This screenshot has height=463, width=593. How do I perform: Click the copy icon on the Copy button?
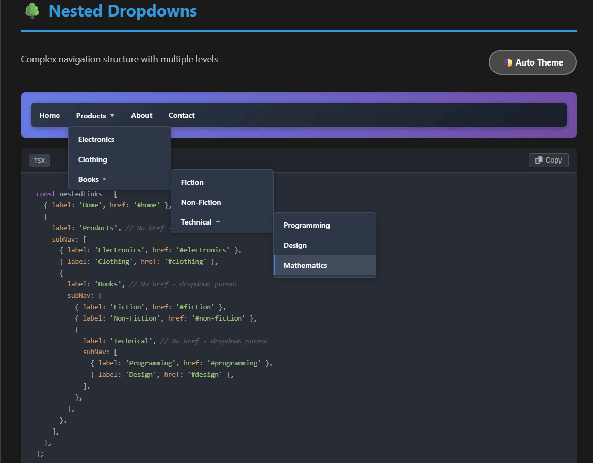pyautogui.click(x=538, y=160)
